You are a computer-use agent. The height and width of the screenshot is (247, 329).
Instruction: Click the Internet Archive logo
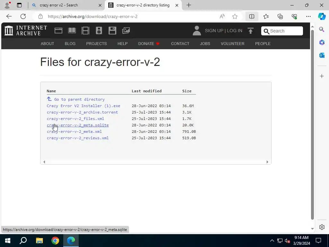pos(26,31)
